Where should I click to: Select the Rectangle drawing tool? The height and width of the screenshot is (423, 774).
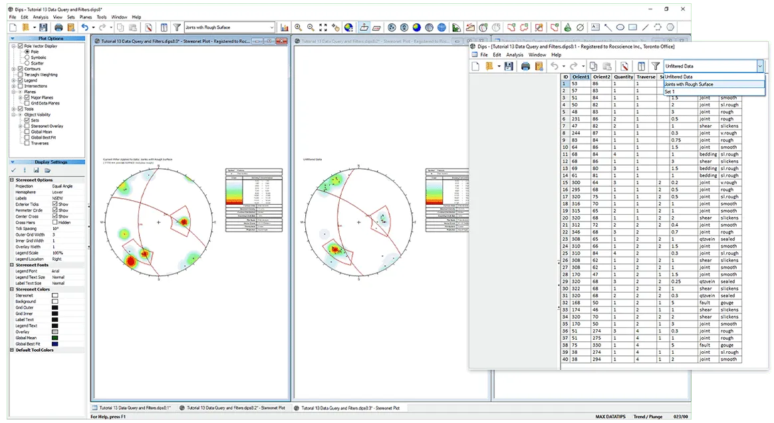(x=632, y=28)
